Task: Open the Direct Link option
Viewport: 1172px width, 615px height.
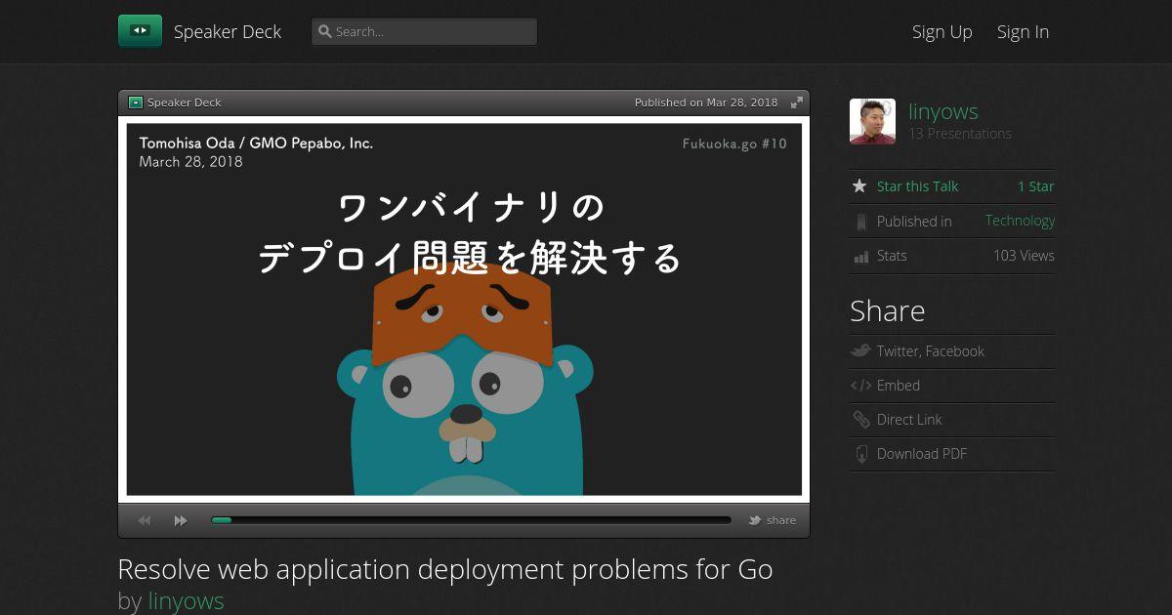Action: (x=909, y=420)
